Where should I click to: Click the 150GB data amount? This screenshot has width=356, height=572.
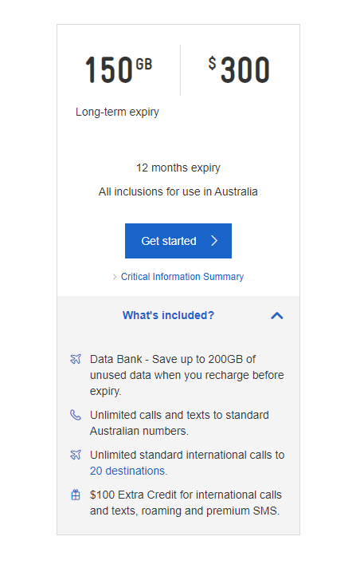pyautogui.click(x=119, y=69)
